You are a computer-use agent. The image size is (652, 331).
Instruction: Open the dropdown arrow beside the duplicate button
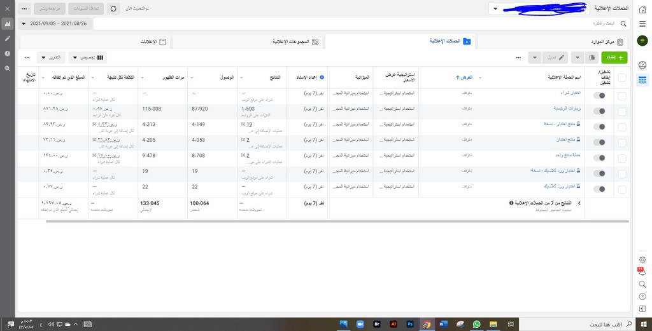click(x=578, y=57)
